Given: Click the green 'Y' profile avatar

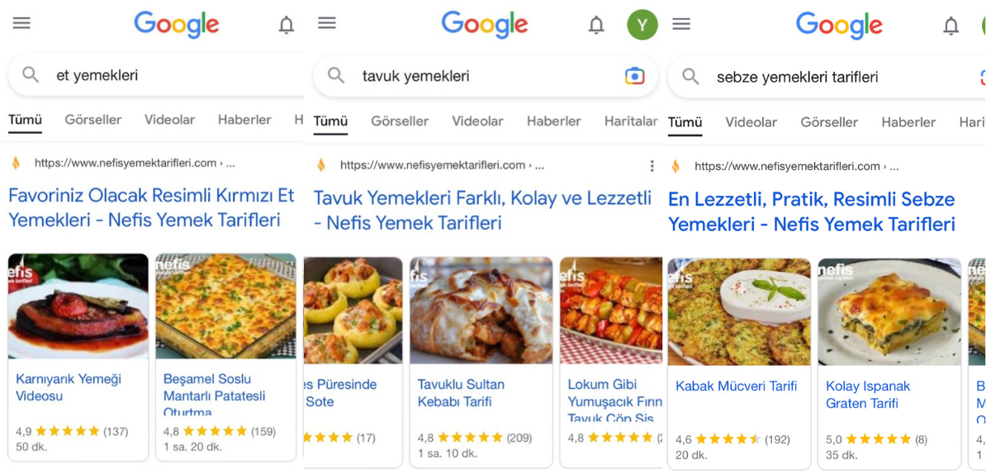Looking at the screenshot, I should click(x=642, y=25).
